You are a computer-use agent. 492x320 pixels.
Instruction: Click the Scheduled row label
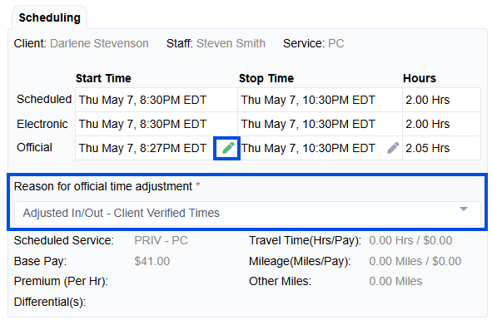(44, 99)
